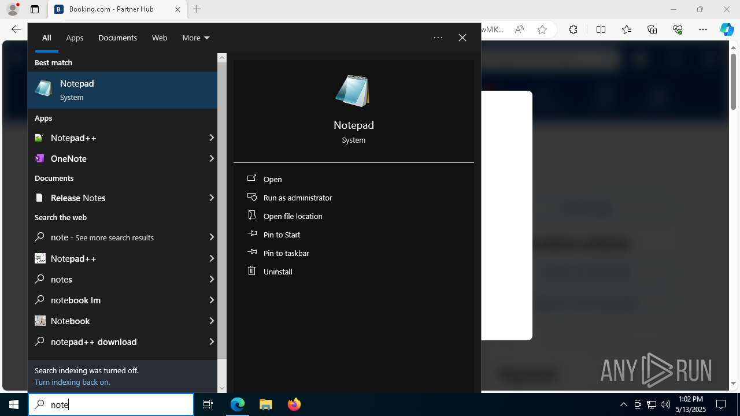Viewport: 740px width, 416px height.
Task: Open Edge tab actions menu icon
Action: [x=35, y=9]
